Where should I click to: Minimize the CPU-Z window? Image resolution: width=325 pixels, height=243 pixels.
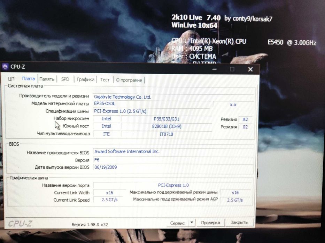[x=215, y=69]
